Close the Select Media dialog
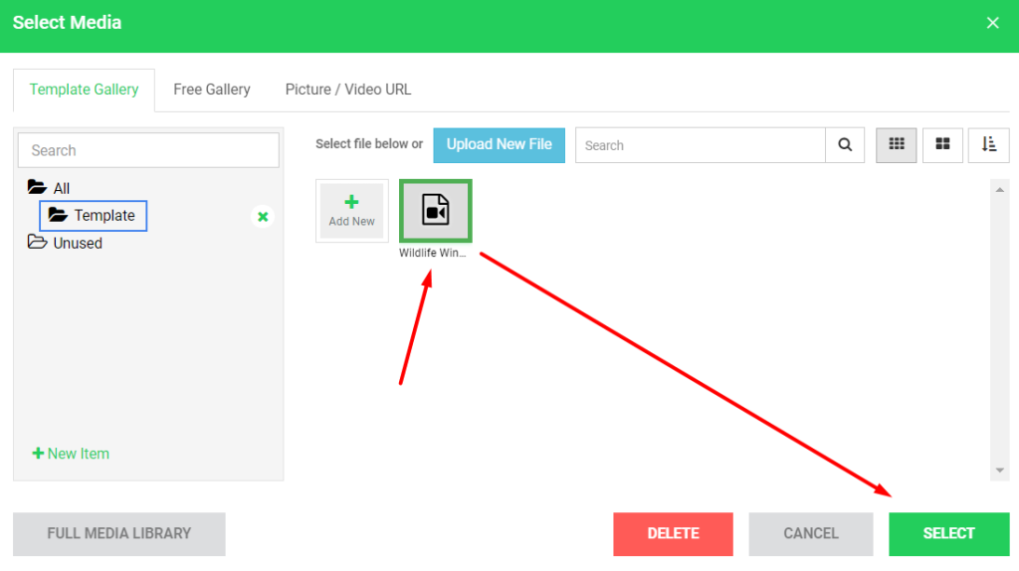Screen dimensions: 1019x571 (992, 23)
